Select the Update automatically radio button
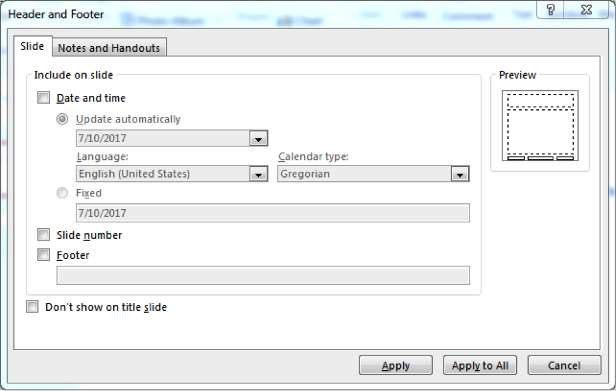Screen dimensions: 616x391 [x=62, y=119]
